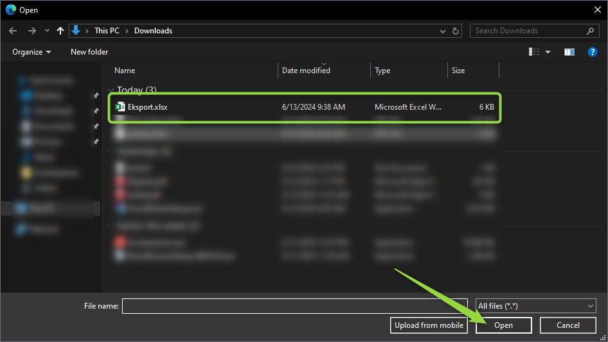The width and height of the screenshot is (608, 342).
Task: Click the Back navigation arrow
Action: (x=13, y=31)
